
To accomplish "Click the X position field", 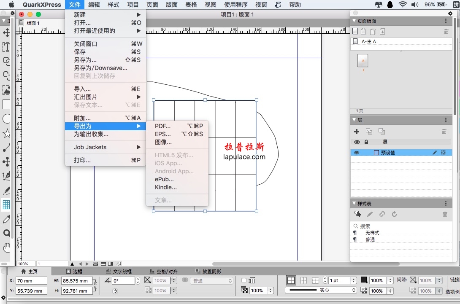I will [x=31, y=281].
